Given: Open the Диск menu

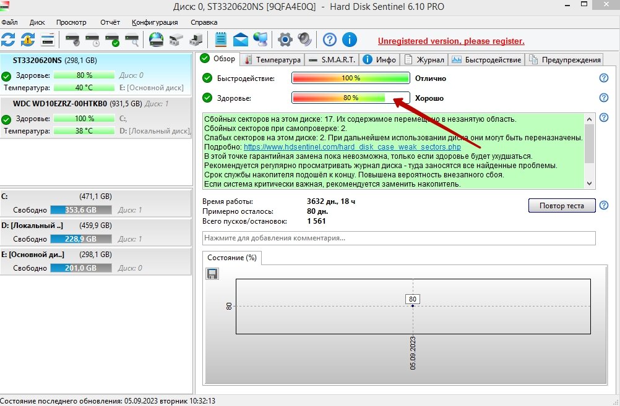Looking at the screenshot, I should (37, 22).
